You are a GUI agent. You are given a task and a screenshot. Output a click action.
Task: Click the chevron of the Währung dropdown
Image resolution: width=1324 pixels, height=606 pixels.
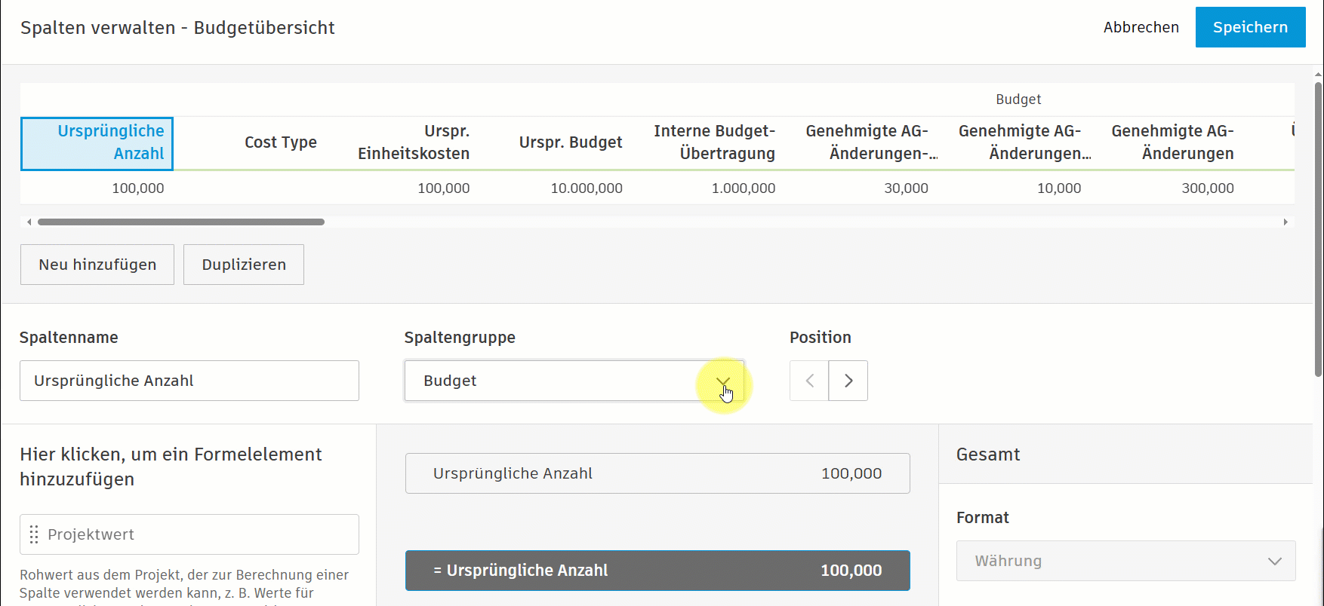1275,562
